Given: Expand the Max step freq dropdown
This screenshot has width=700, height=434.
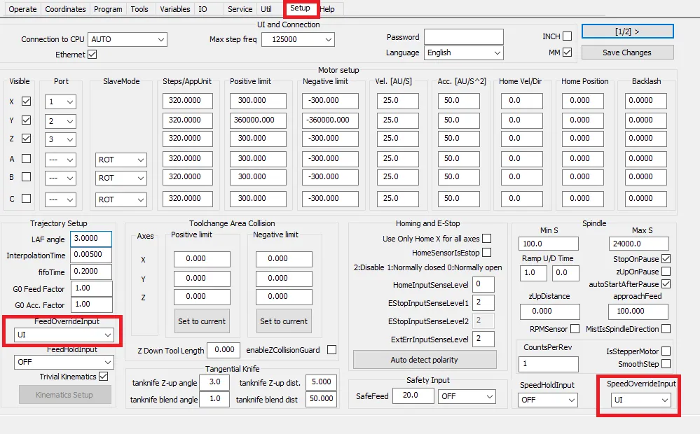Looking at the screenshot, I should 298,39.
